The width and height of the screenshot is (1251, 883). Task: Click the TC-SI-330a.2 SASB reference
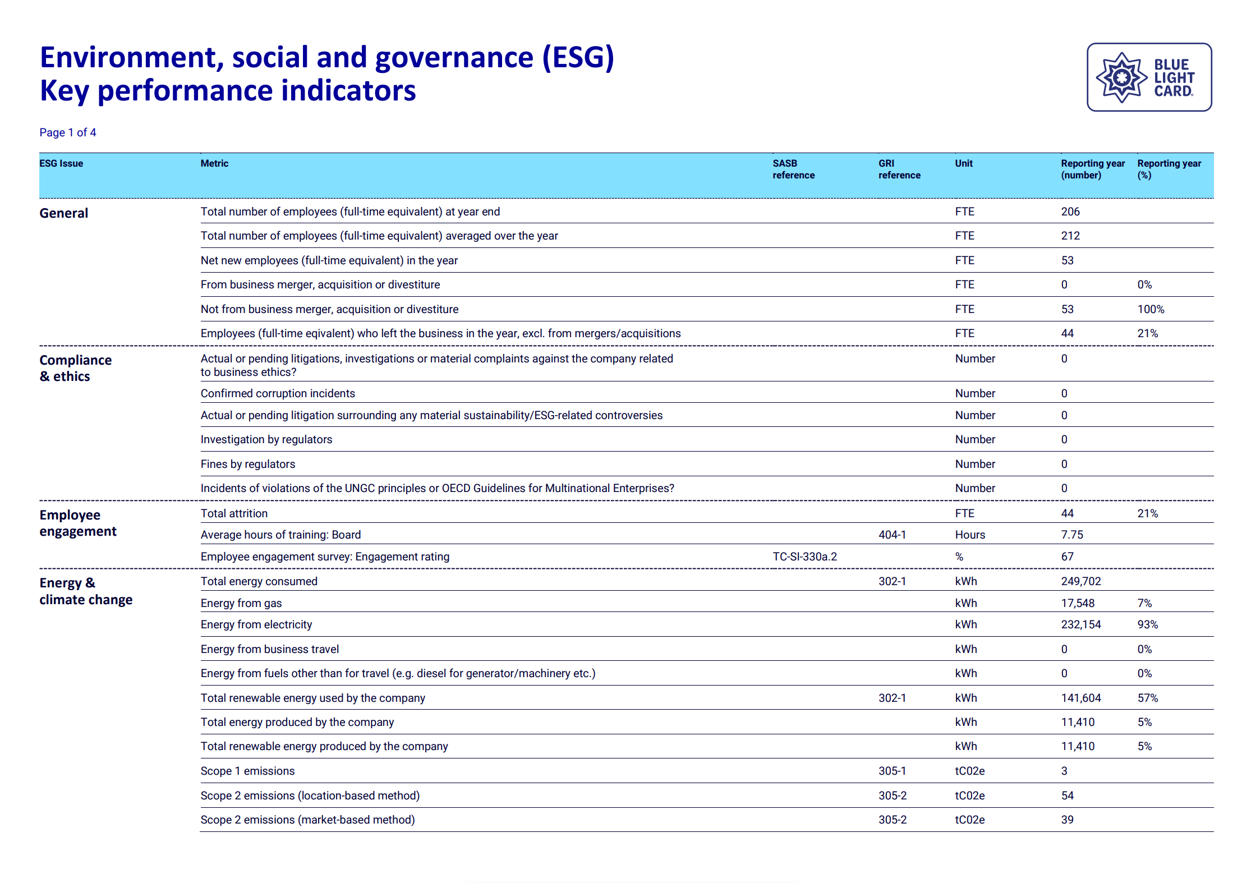[x=804, y=557]
